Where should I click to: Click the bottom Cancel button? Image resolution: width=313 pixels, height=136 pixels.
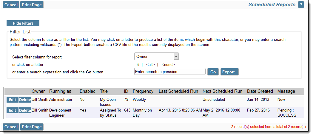tap(11, 127)
